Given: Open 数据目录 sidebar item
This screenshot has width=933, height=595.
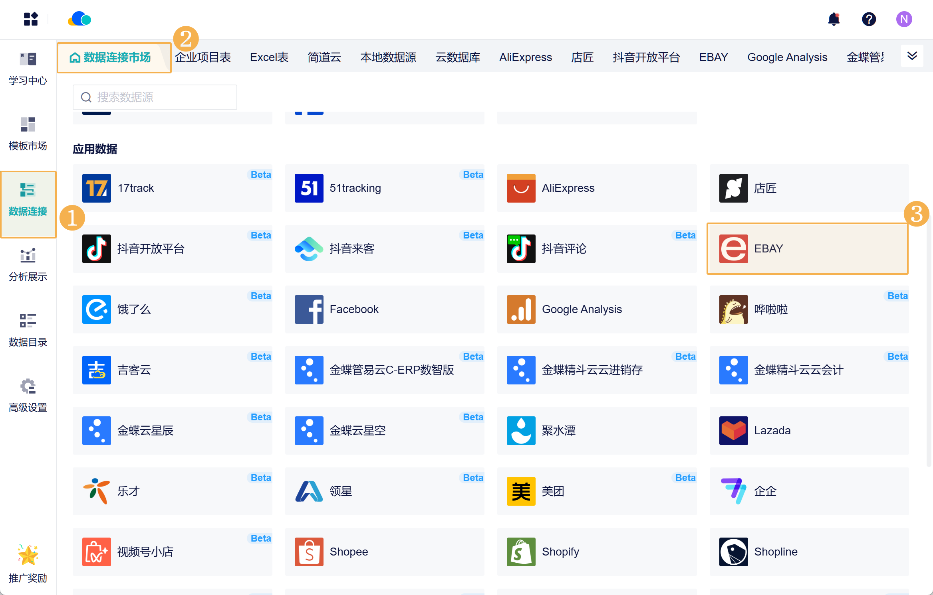Looking at the screenshot, I should tap(28, 330).
